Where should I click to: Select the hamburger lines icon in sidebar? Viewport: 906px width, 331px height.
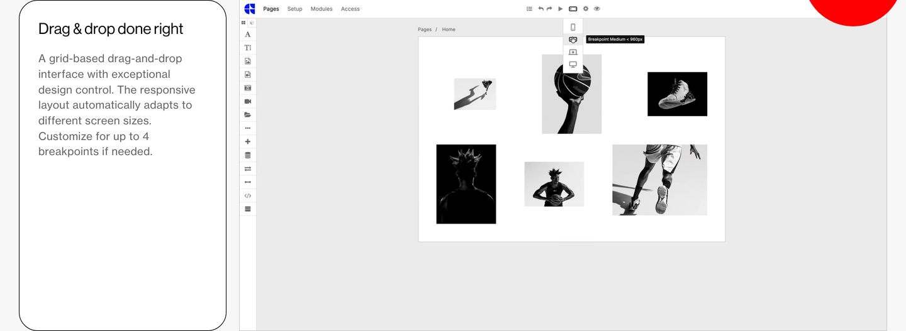[248, 209]
